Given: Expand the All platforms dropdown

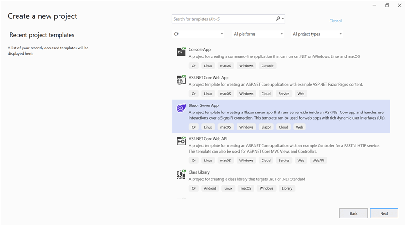Looking at the screenshot, I should pyautogui.click(x=258, y=34).
